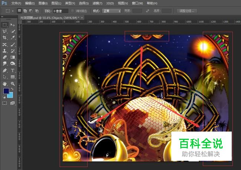Select the Zoom tool

point(13,84)
